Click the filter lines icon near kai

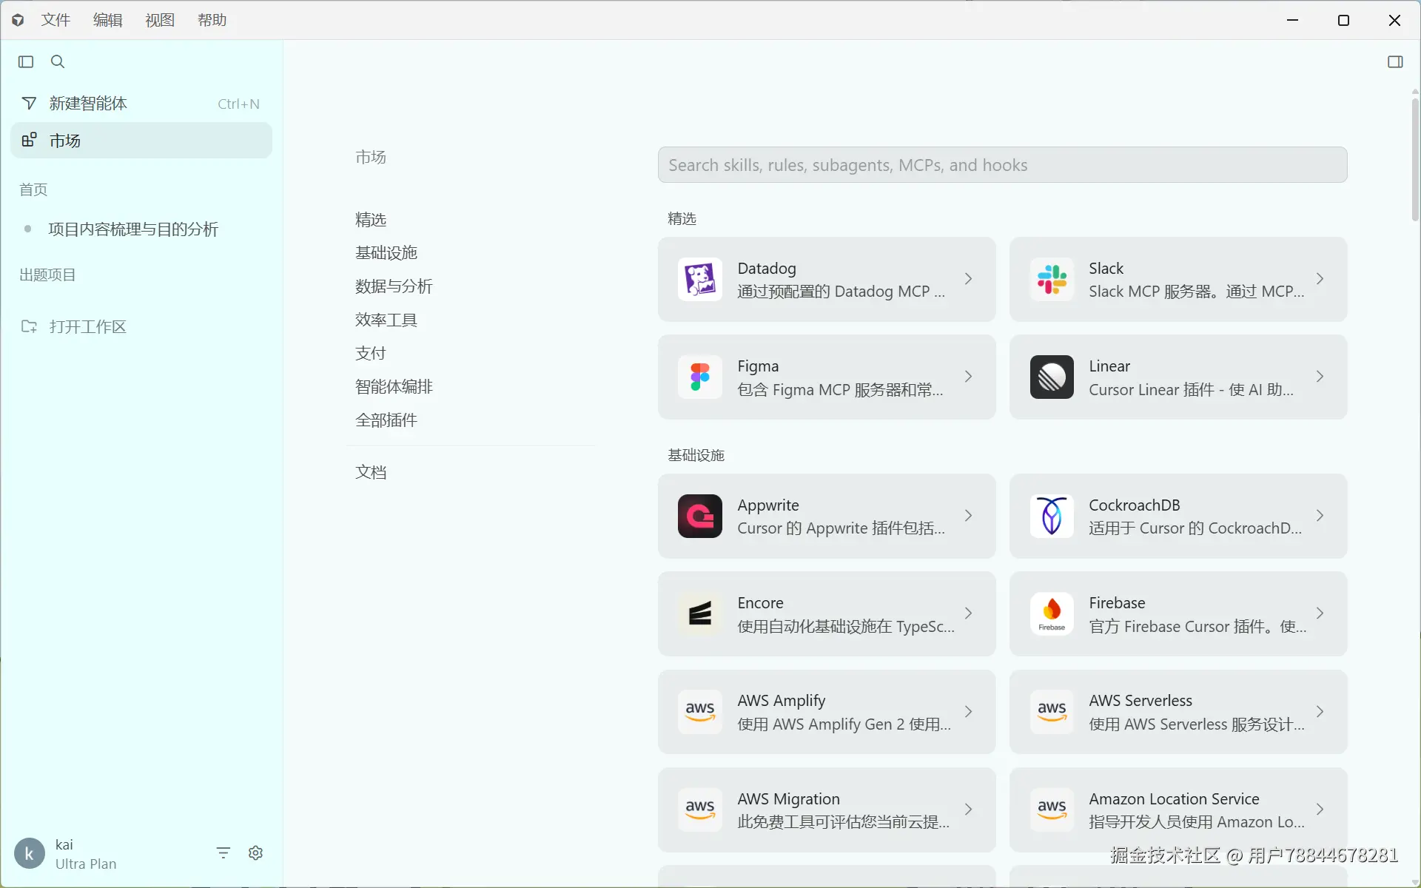point(223,852)
